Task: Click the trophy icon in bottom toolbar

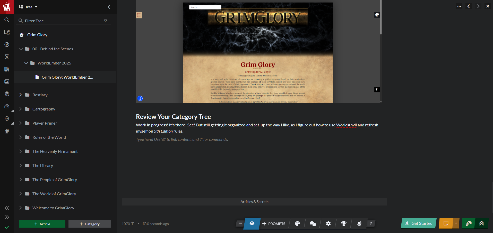Action: [x=344, y=223]
